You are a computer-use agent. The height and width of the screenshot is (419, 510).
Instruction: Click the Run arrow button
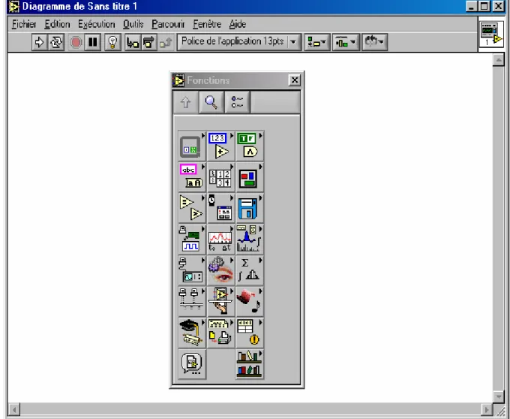(39, 42)
